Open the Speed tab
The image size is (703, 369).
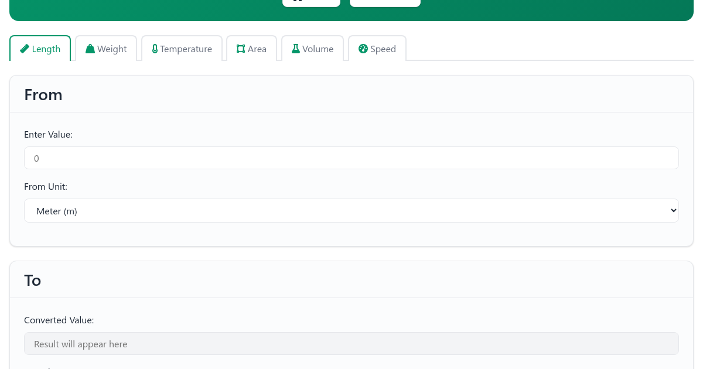coord(377,49)
